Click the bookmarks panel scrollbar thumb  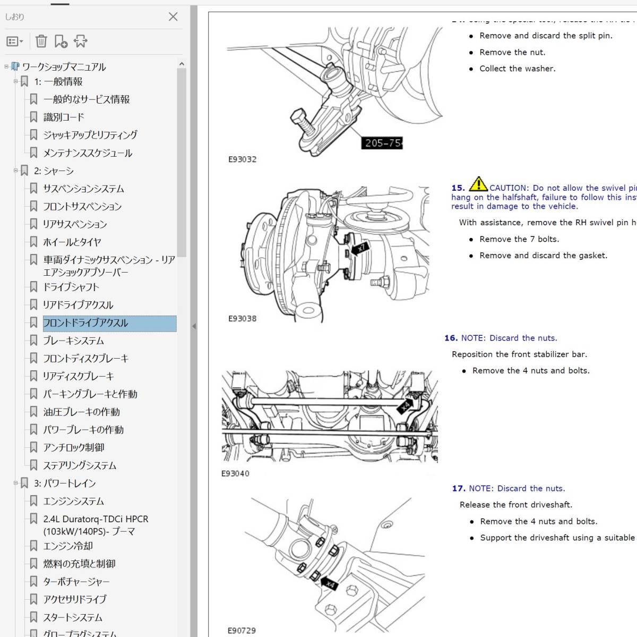[x=182, y=162]
